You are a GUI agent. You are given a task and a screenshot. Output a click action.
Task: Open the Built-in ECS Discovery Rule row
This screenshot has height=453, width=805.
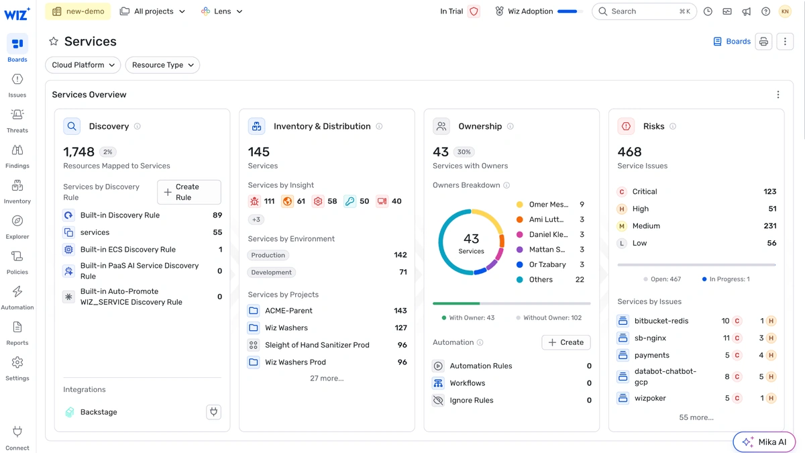pos(142,250)
